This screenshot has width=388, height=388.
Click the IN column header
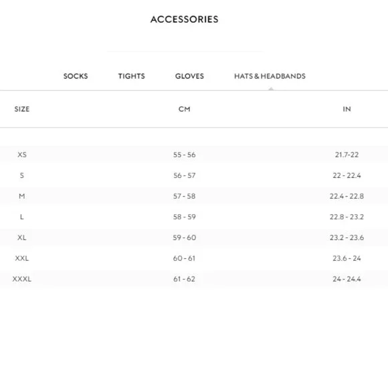pyautogui.click(x=347, y=109)
